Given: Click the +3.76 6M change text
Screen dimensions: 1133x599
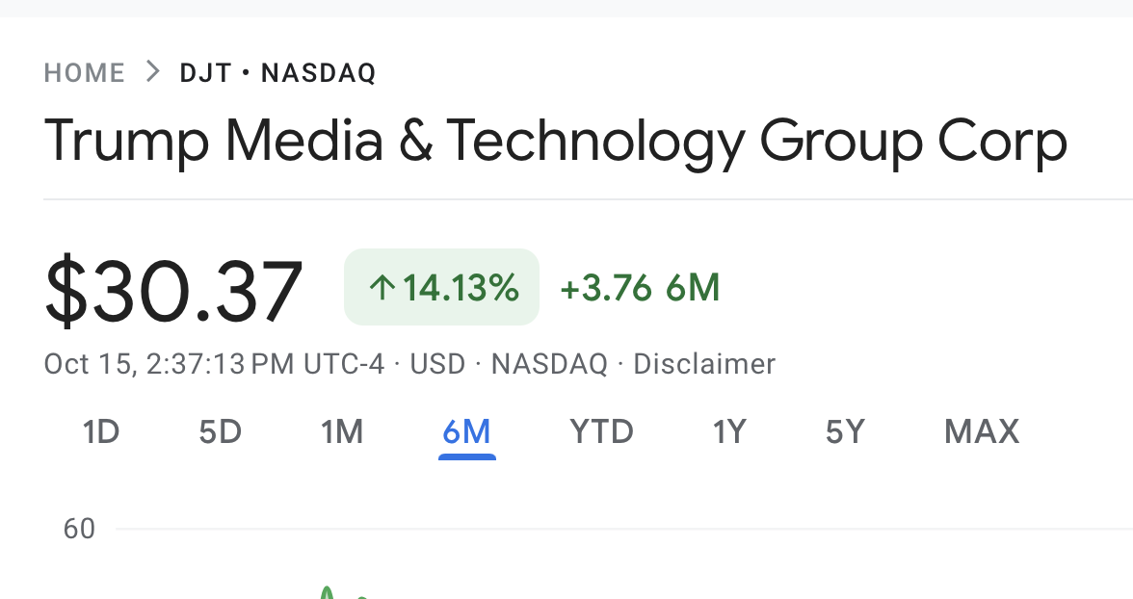Looking at the screenshot, I should click(x=640, y=288).
